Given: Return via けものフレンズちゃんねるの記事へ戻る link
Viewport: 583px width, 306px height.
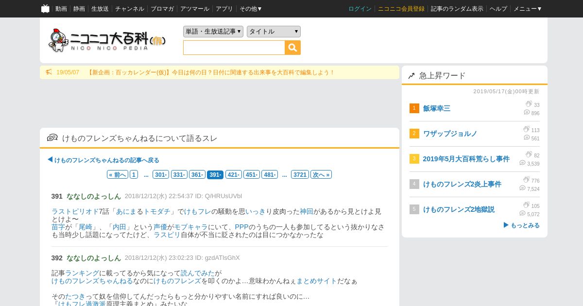Looking at the screenshot, I should tap(107, 160).
